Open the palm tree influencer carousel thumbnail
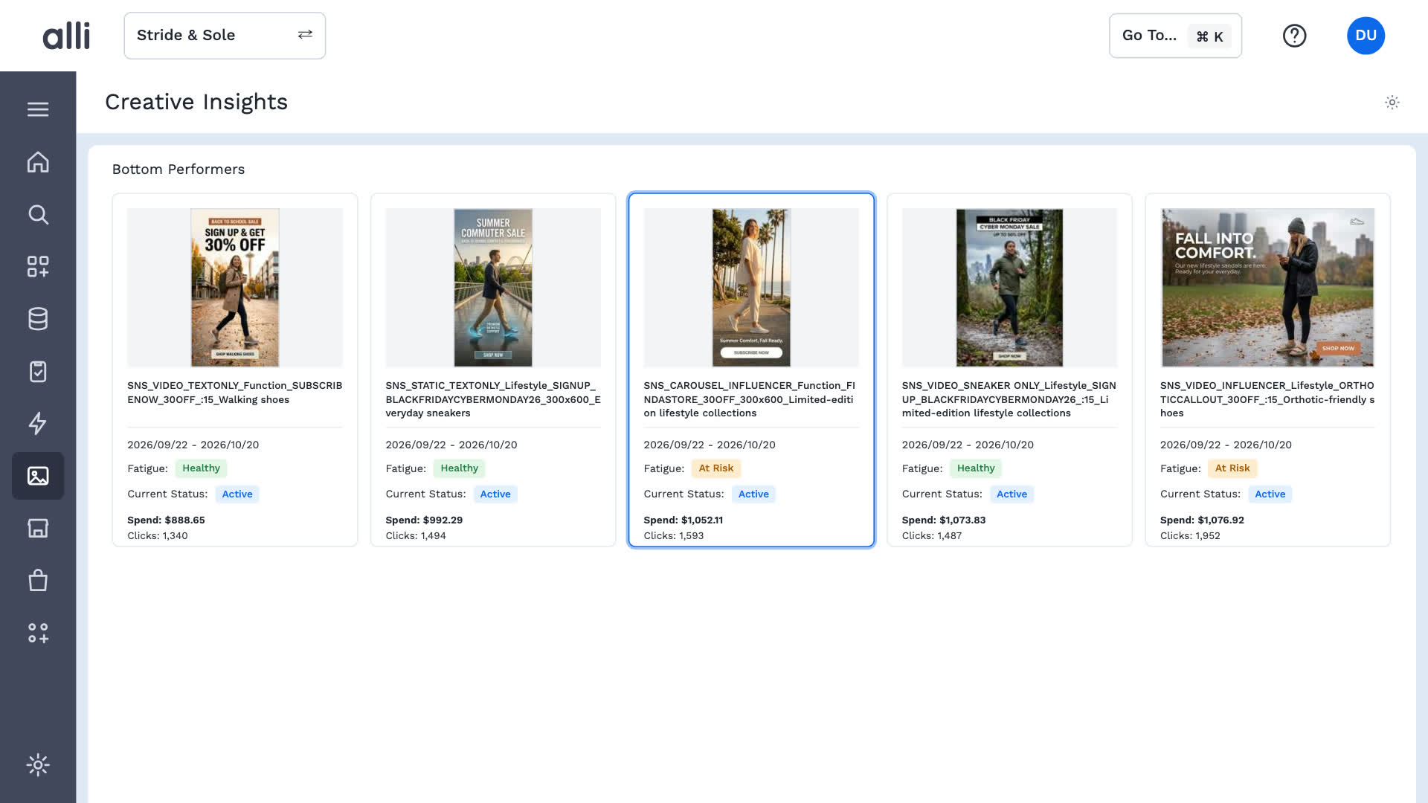 coord(751,288)
